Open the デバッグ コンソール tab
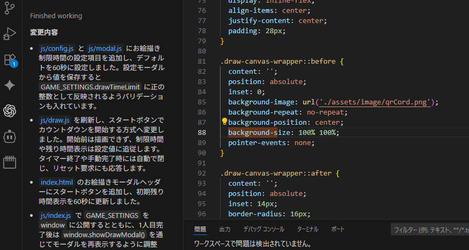 tap(264, 229)
